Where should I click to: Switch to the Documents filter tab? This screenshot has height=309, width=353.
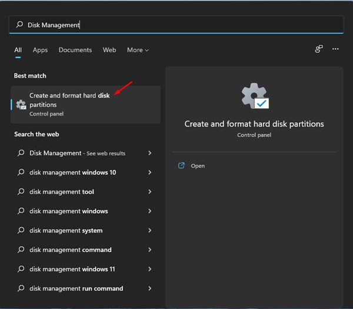pyautogui.click(x=75, y=50)
